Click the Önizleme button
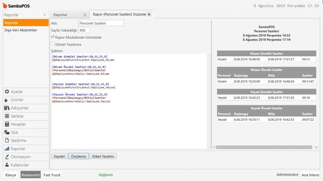This screenshot has height=181, width=323. point(78,156)
